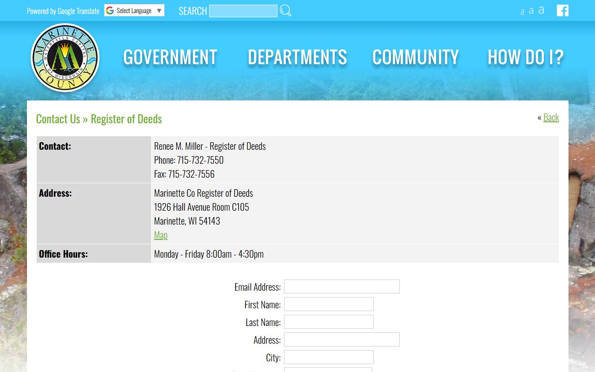Click 'Renee M. Miller - Register of Deeds'
595x372 pixels.
coord(210,146)
